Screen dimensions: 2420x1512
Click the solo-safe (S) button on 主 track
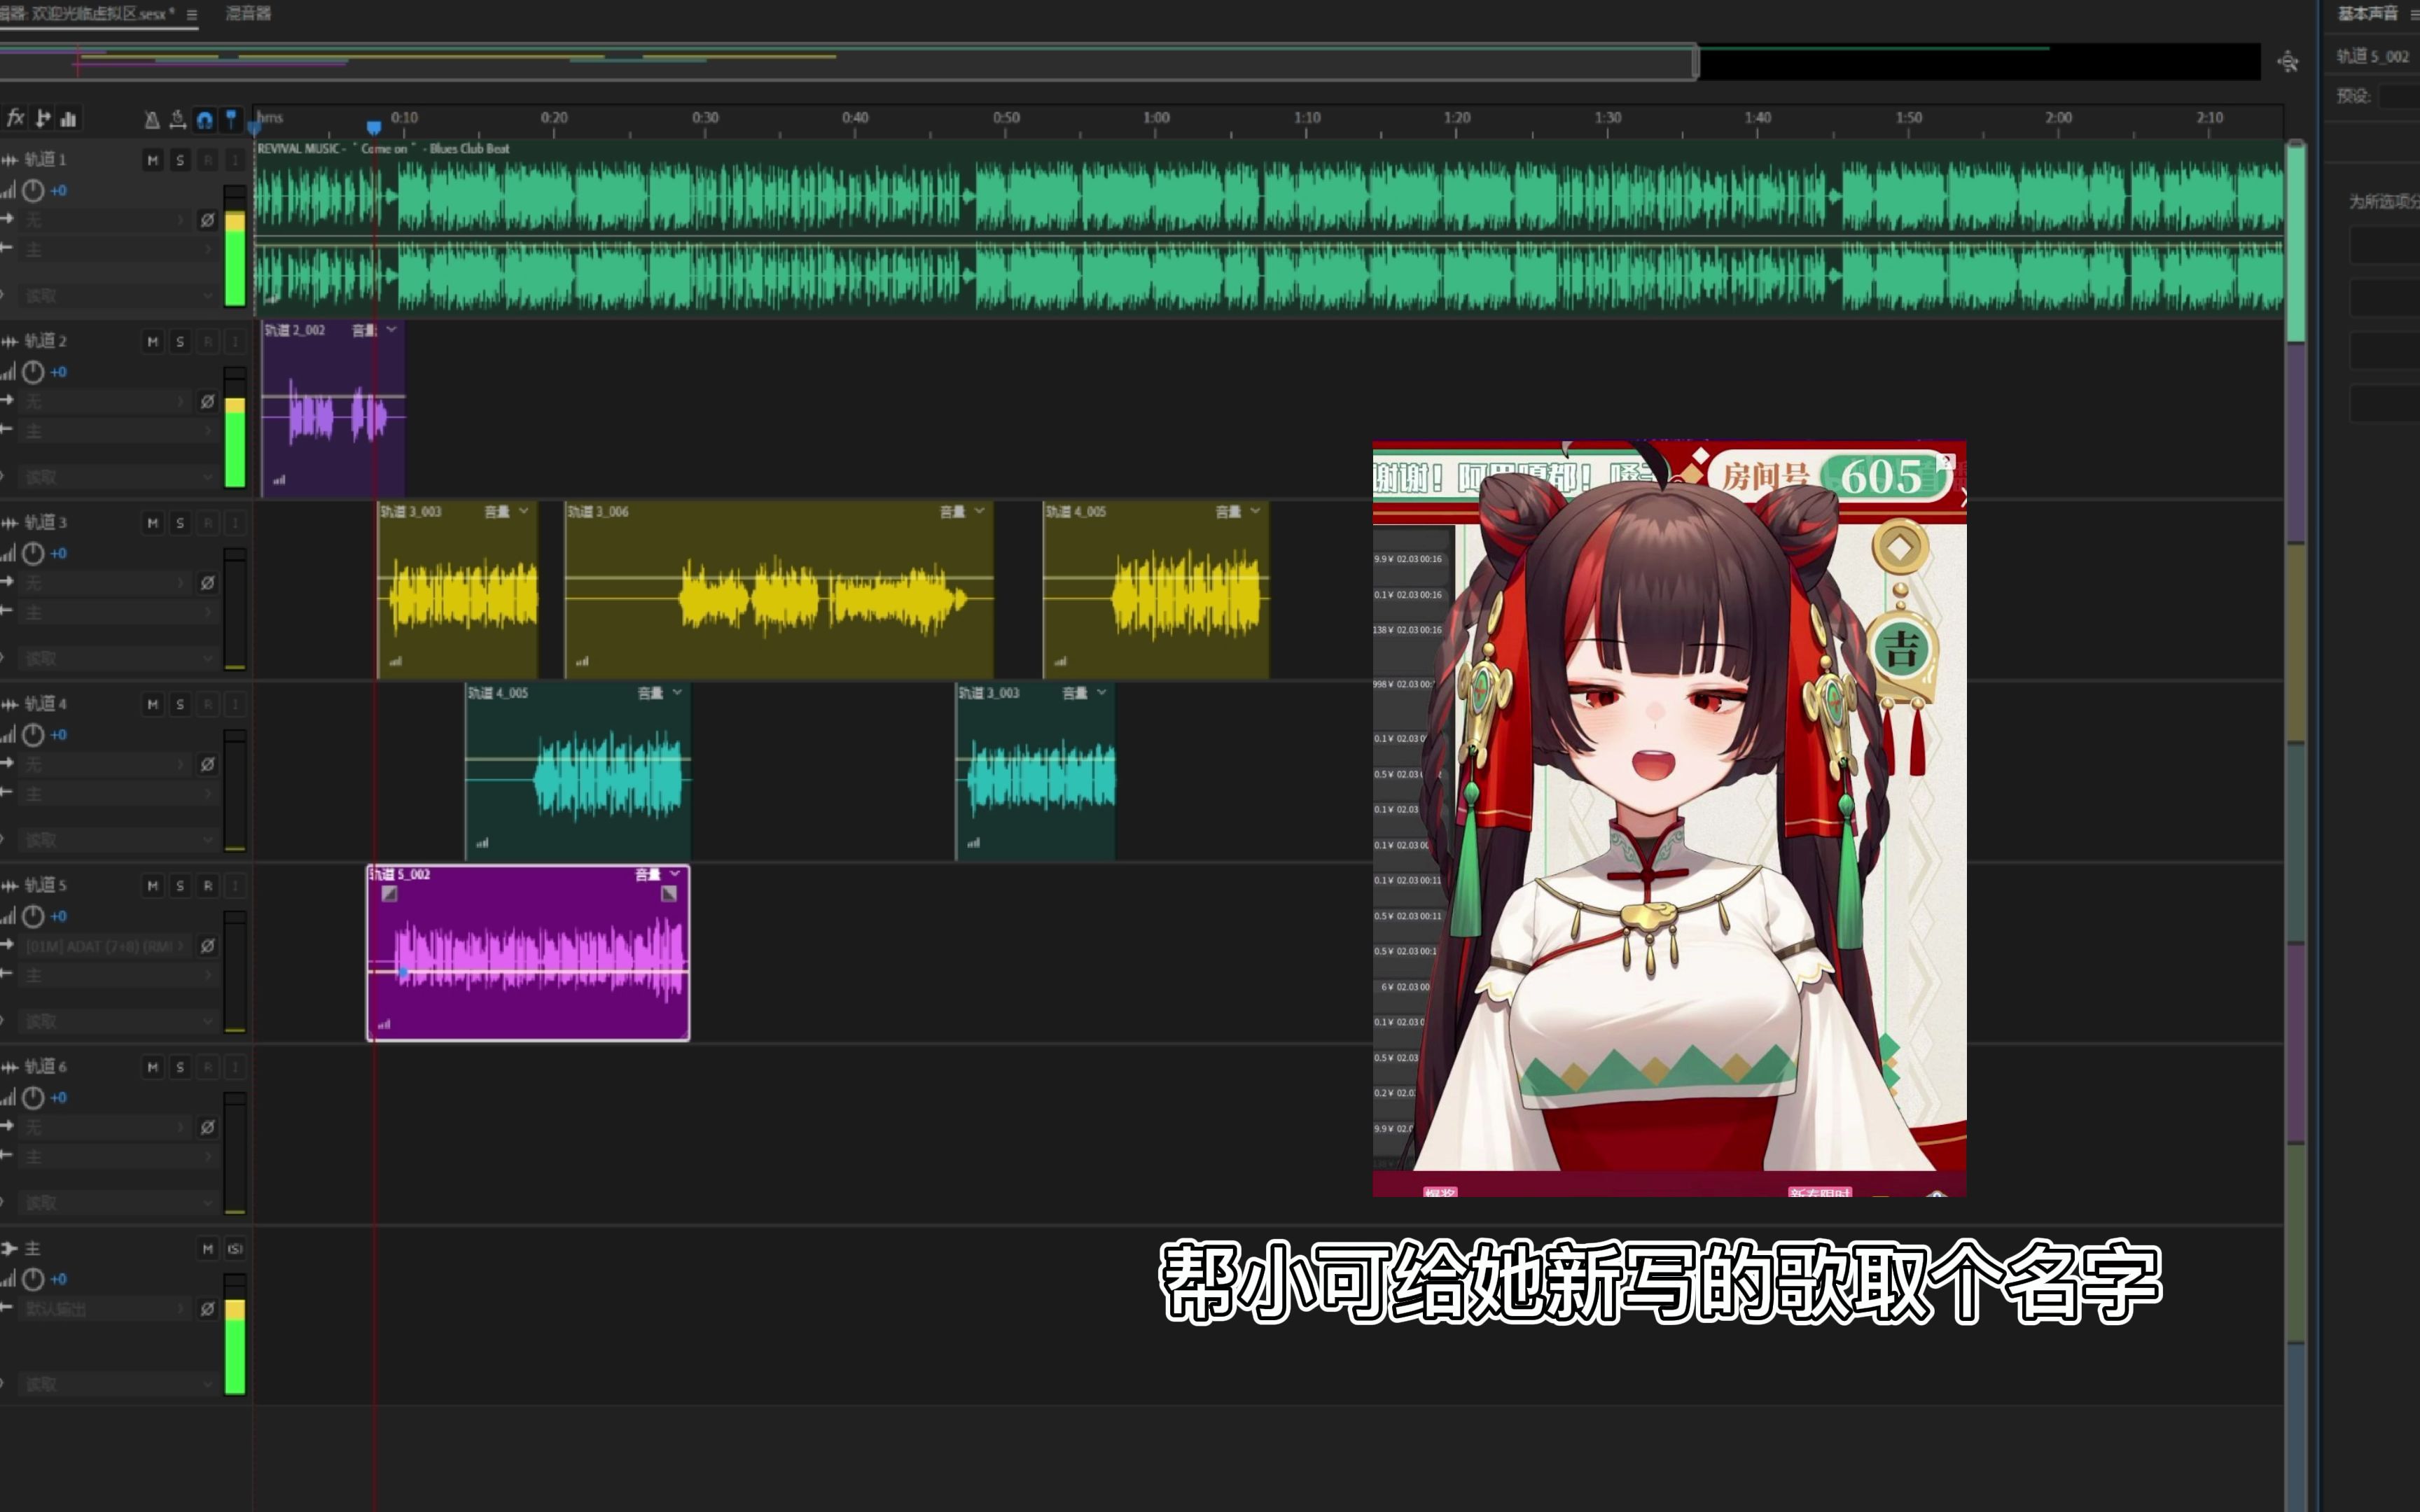[235, 1249]
